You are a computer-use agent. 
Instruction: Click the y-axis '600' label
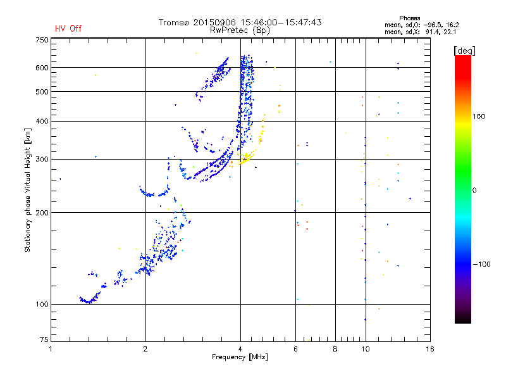42,68
